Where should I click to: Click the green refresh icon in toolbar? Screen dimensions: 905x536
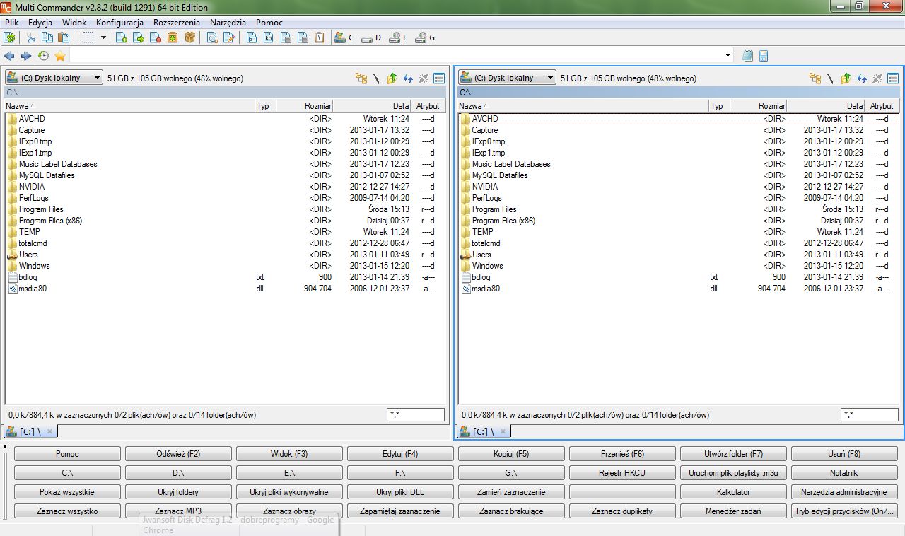click(9, 37)
